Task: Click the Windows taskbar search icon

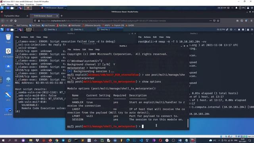Action: [x=10, y=140]
